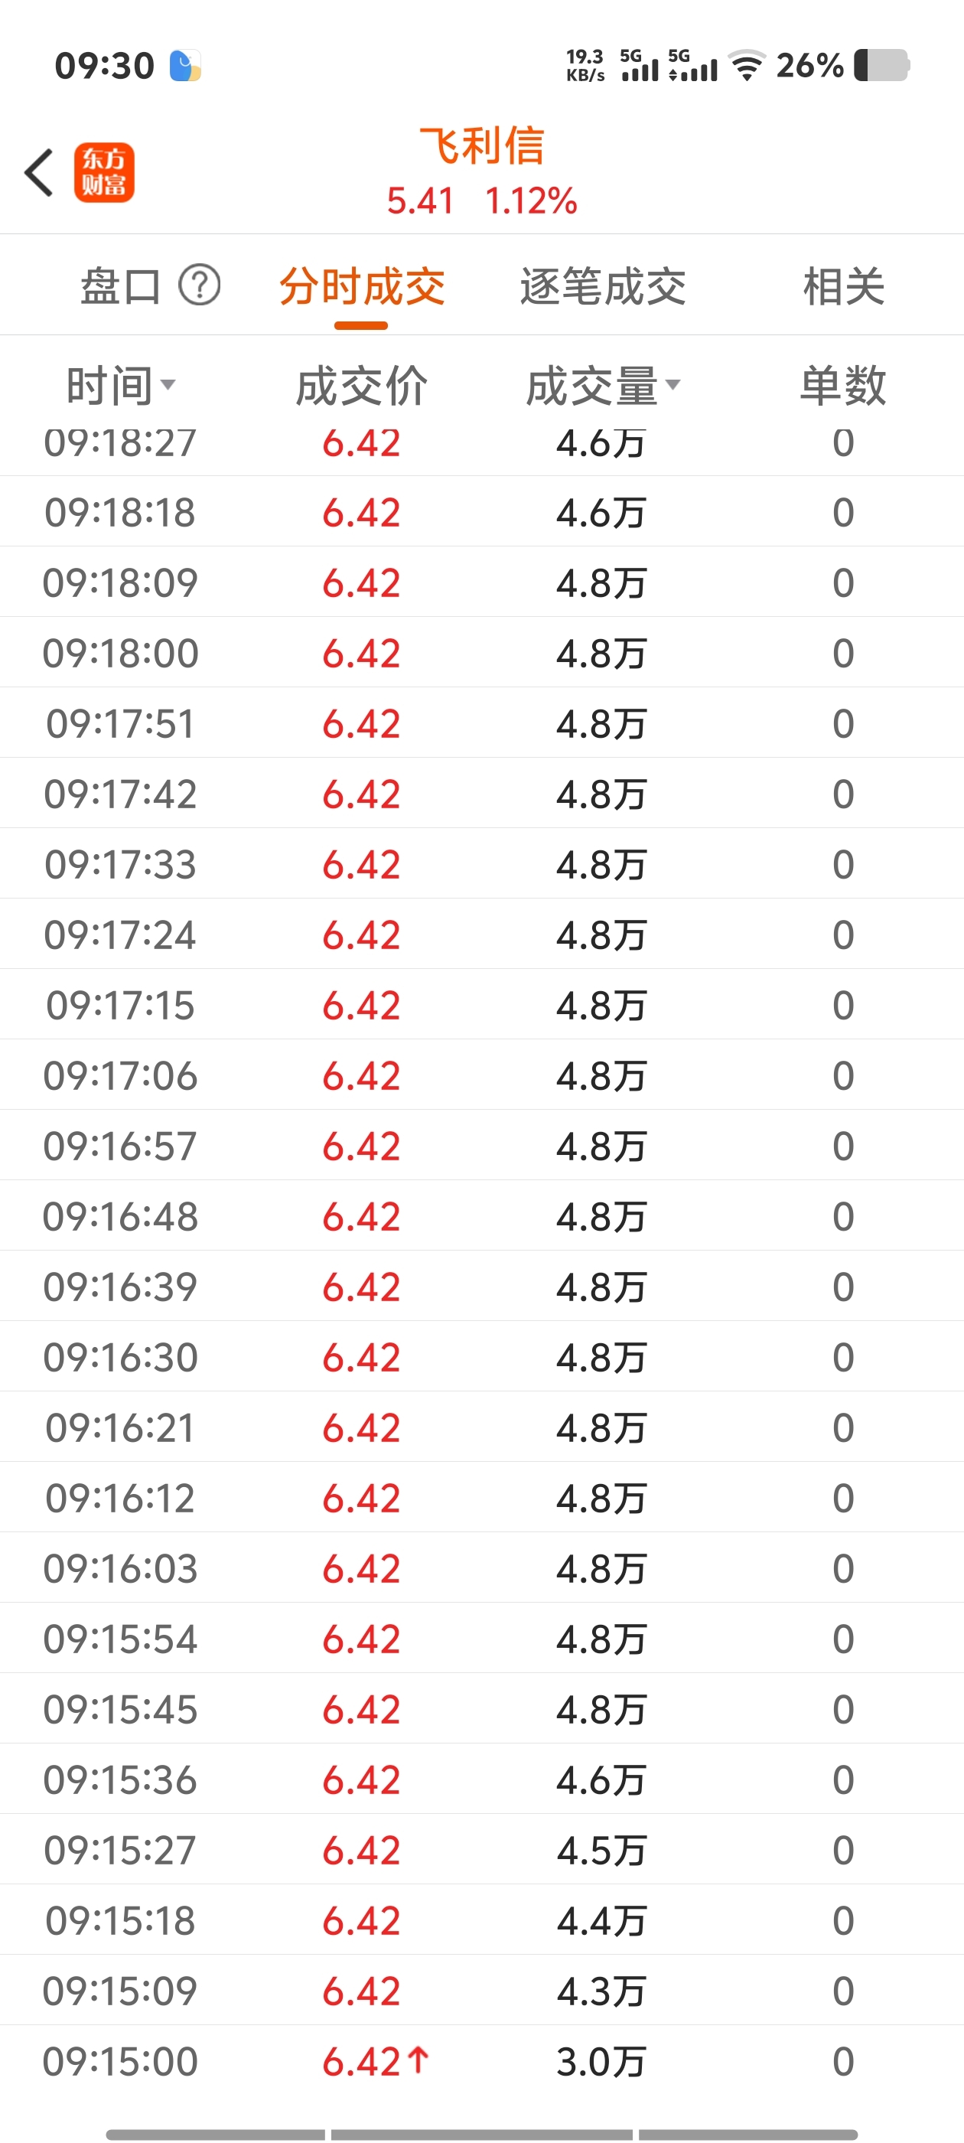
Task: Switch to the 逐笔成交 tab
Action: coord(602,286)
